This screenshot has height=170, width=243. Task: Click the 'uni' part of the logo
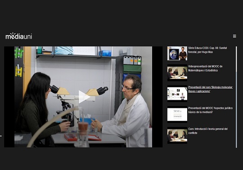(x=28, y=36)
